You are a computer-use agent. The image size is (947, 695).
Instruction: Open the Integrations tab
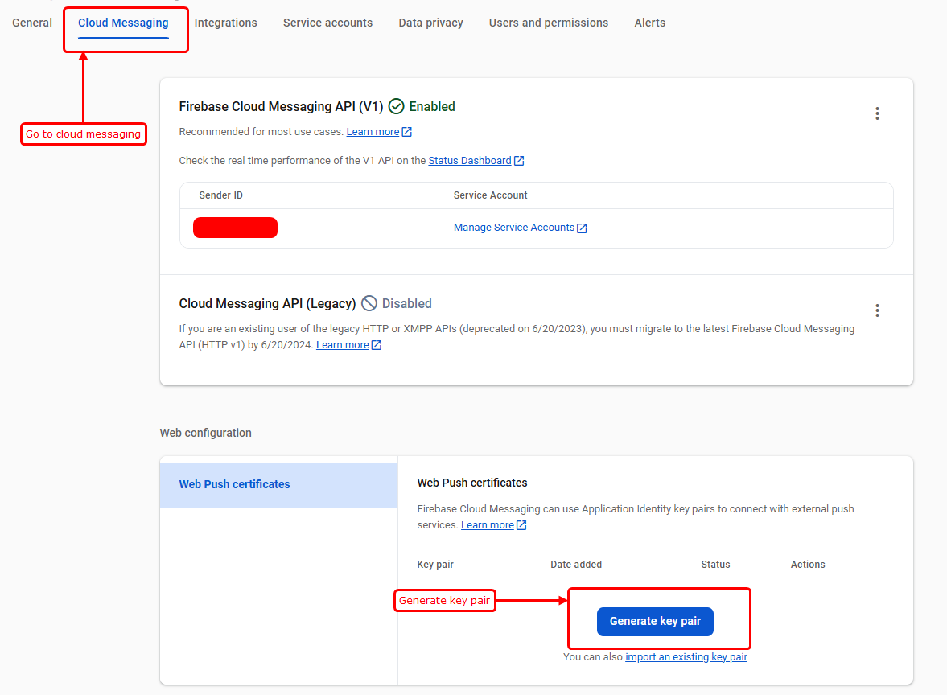[x=225, y=23]
